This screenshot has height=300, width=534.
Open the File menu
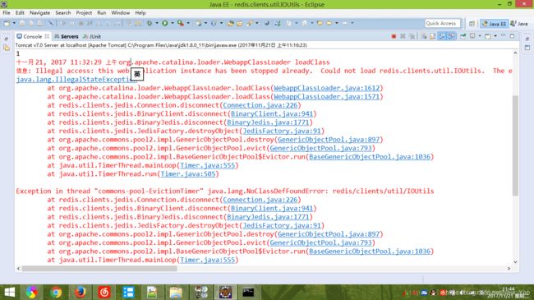[6, 12]
